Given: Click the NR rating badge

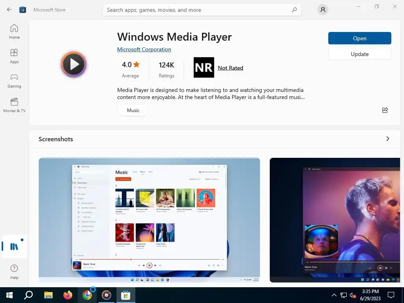Looking at the screenshot, I should click(204, 67).
